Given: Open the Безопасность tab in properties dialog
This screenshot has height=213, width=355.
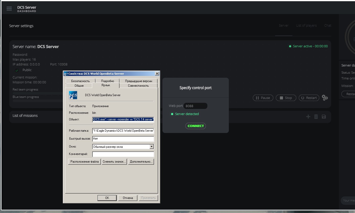Looking at the screenshot, I should (x=80, y=81).
